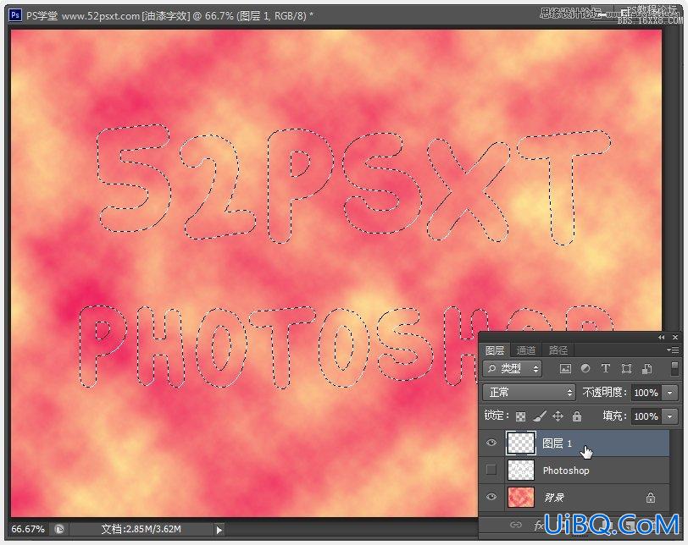Toggle the layer filtering on/off switch
688x545 pixels.
coord(674,368)
